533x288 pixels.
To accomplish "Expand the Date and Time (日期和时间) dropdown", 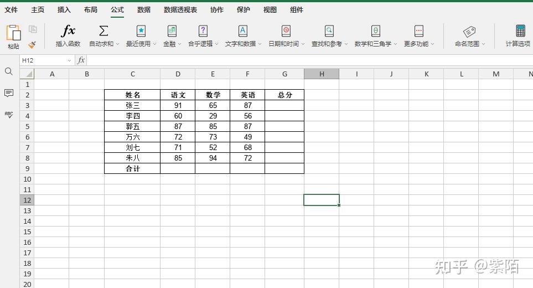I will (303, 44).
